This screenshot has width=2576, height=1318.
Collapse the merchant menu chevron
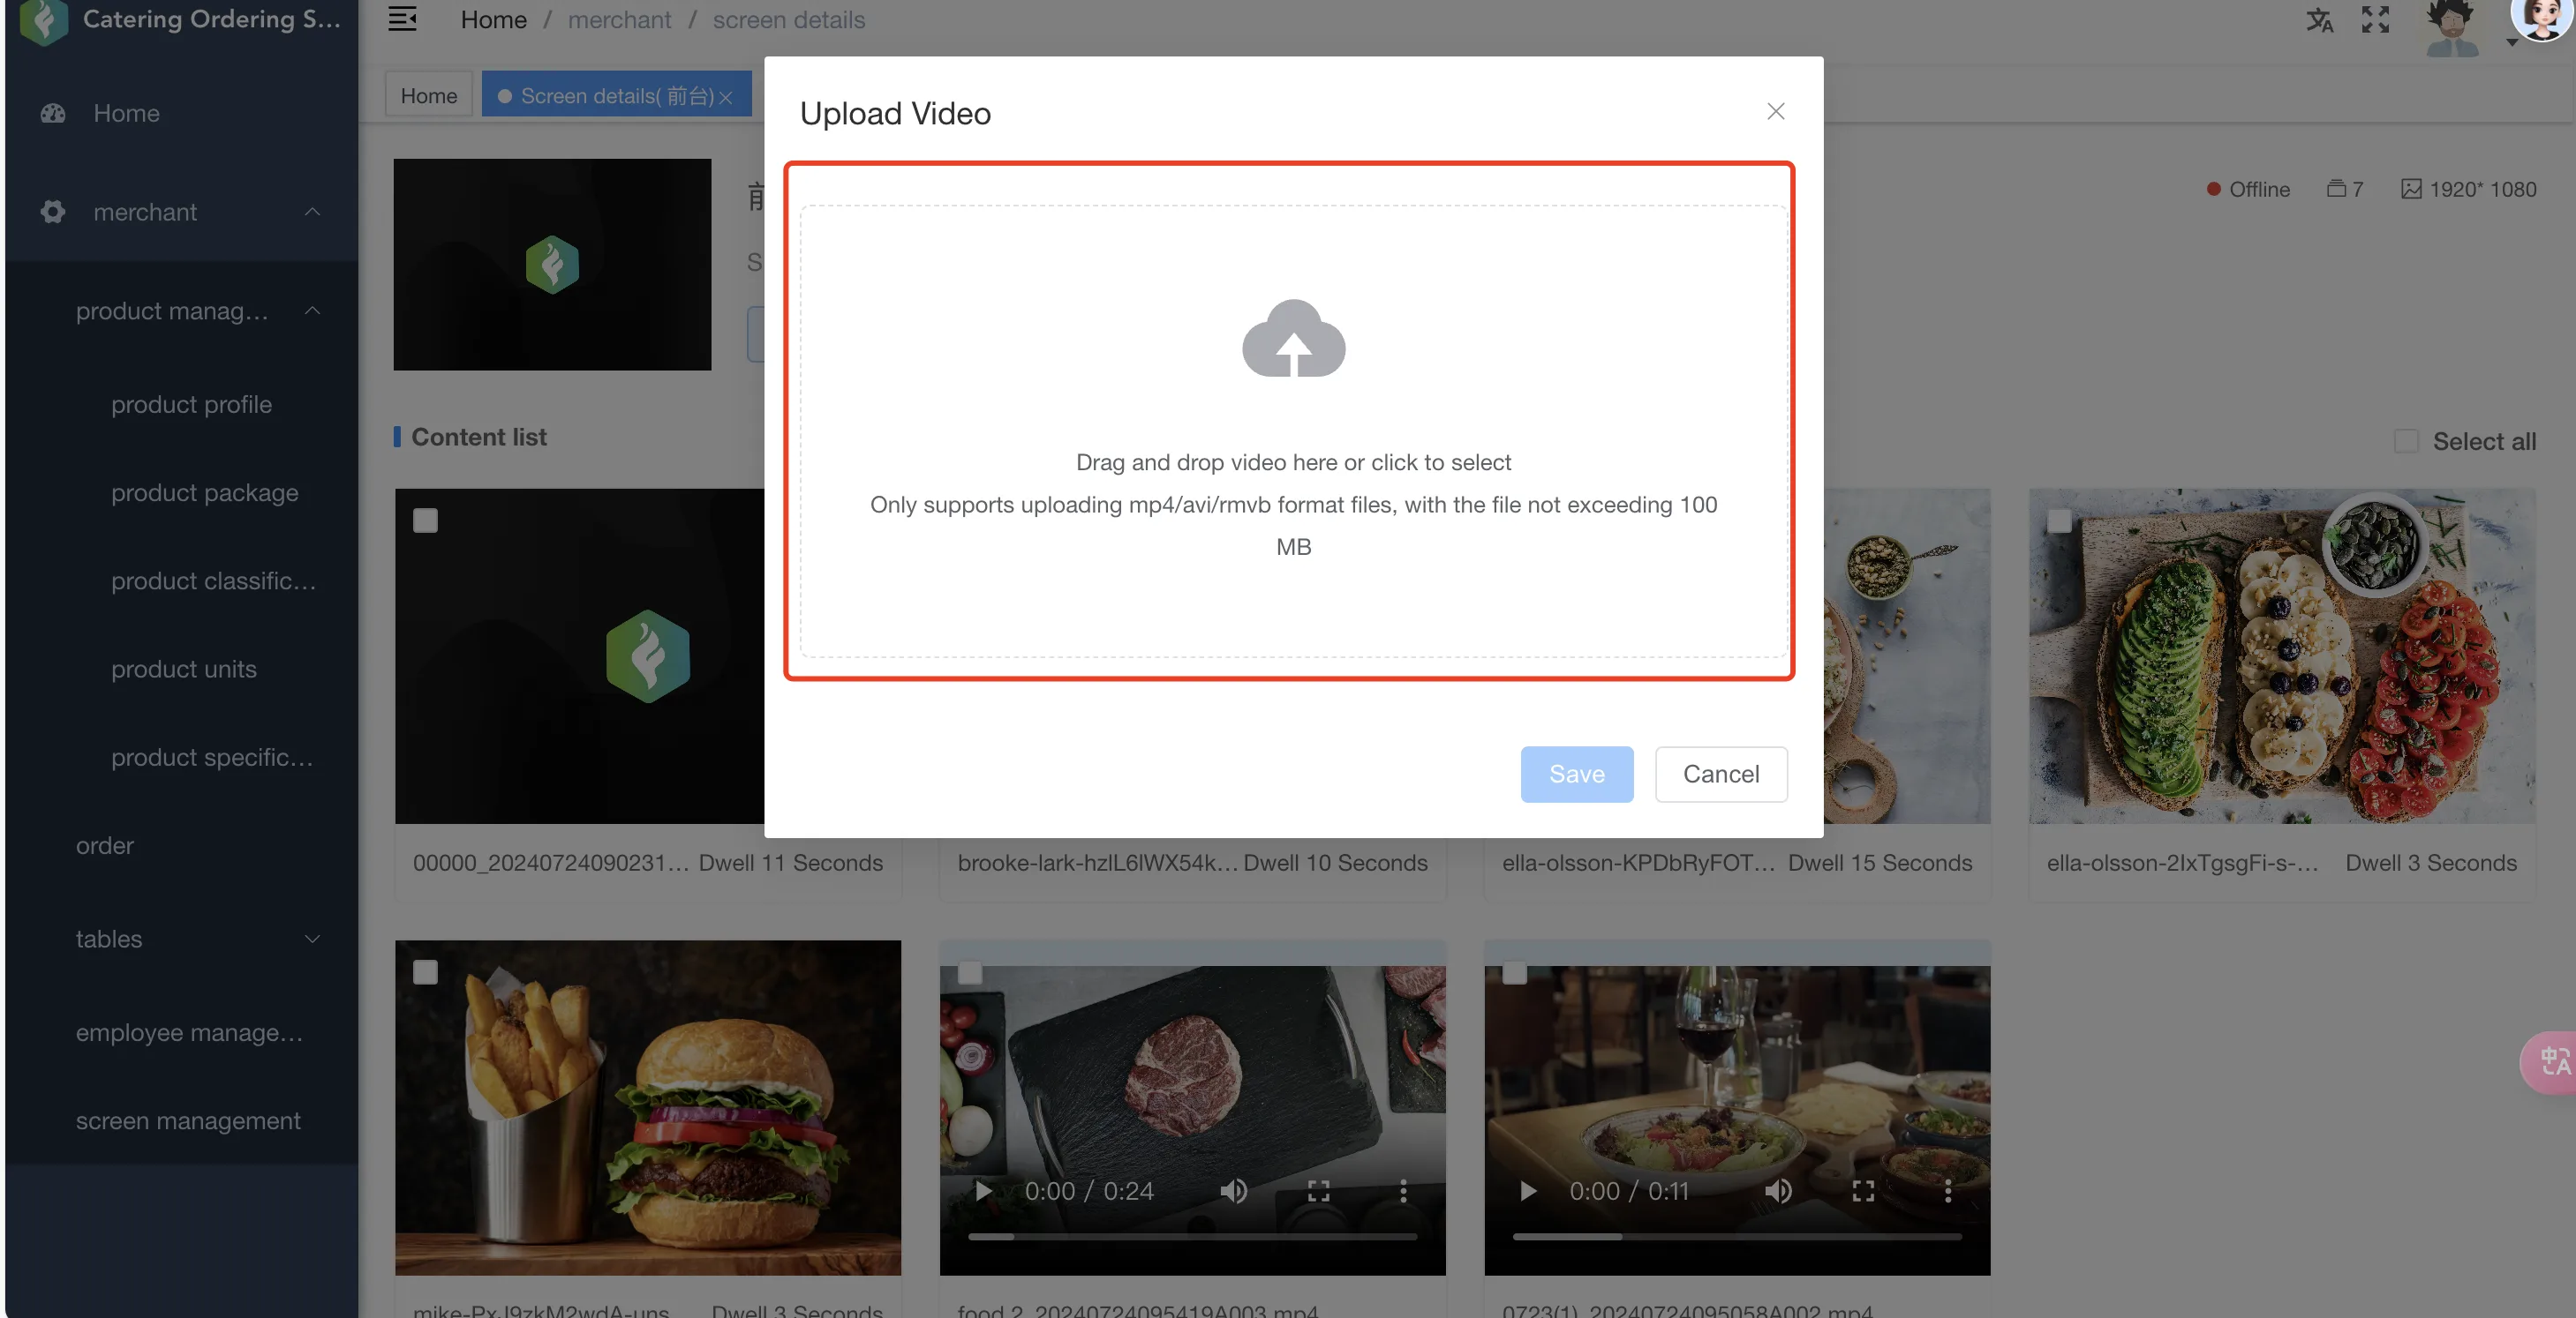312,212
